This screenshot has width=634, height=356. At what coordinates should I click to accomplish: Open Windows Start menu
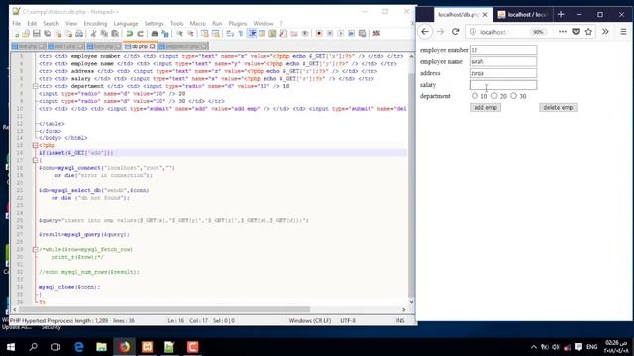[x=11, y=347]
